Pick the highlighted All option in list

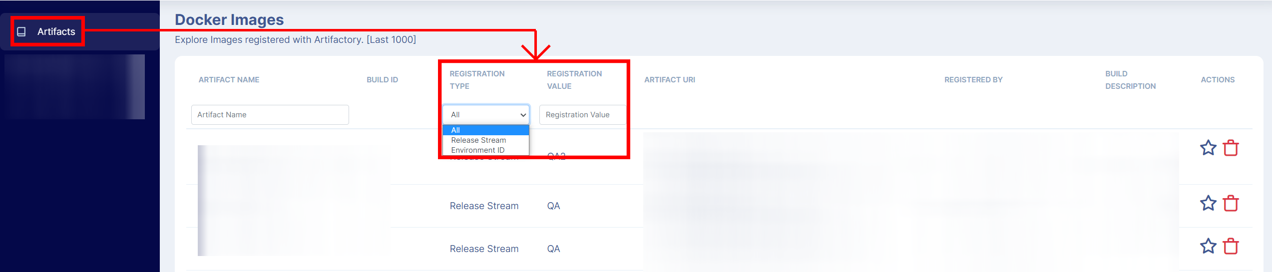click(x=485, y=130)
